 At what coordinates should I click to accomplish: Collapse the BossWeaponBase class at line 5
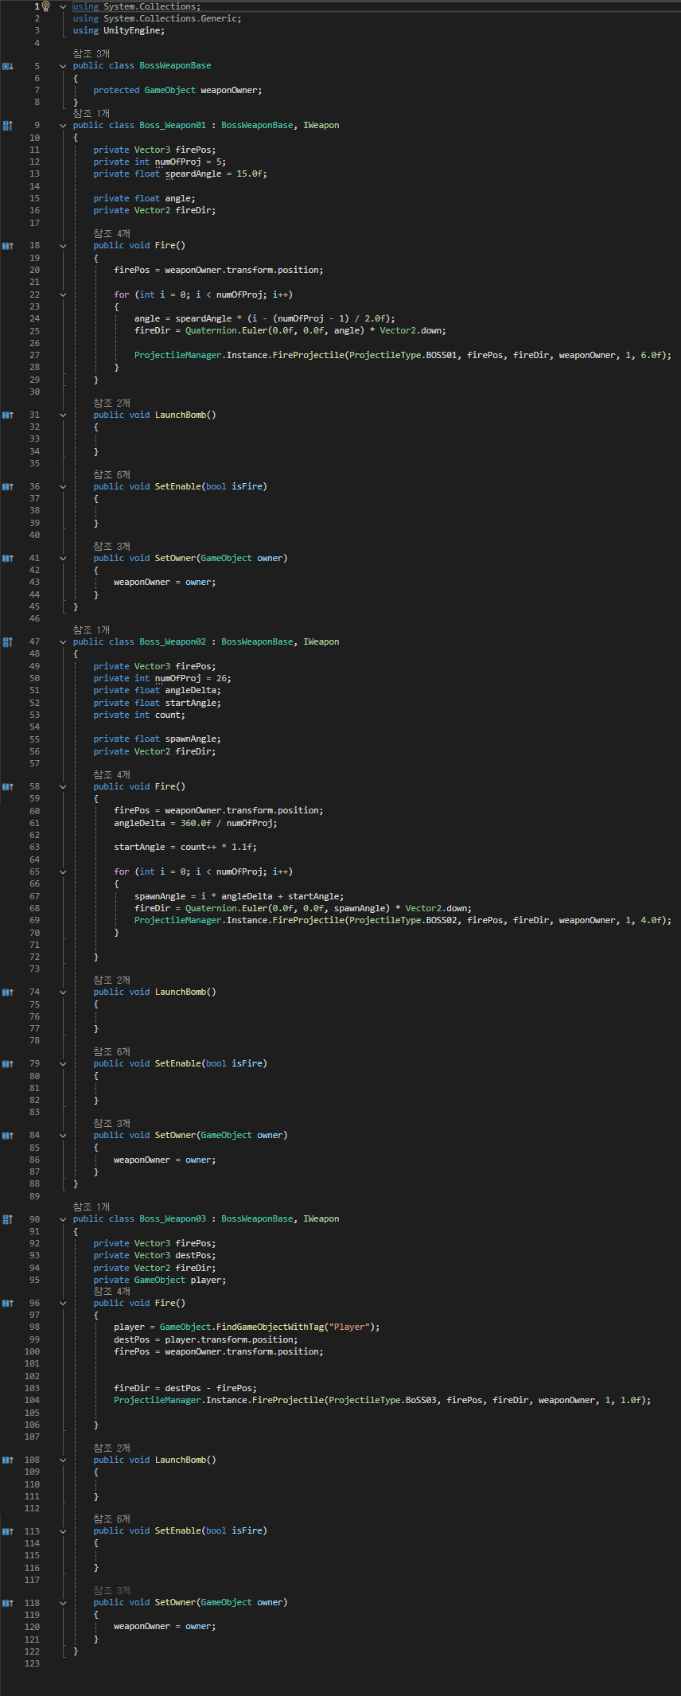pos(63,66)
